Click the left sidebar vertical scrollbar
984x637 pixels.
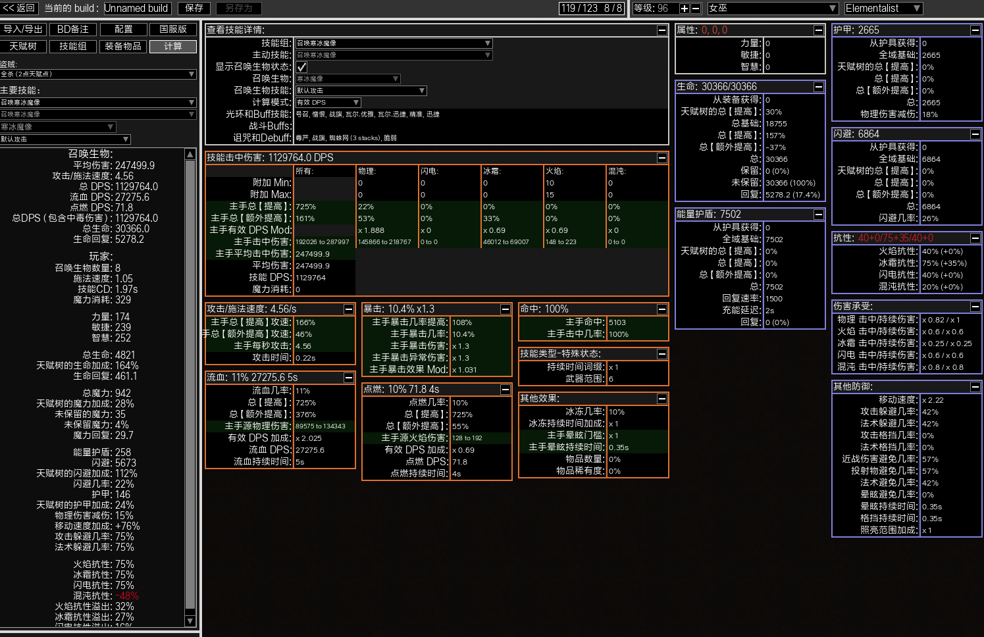[x=190, y=382]
